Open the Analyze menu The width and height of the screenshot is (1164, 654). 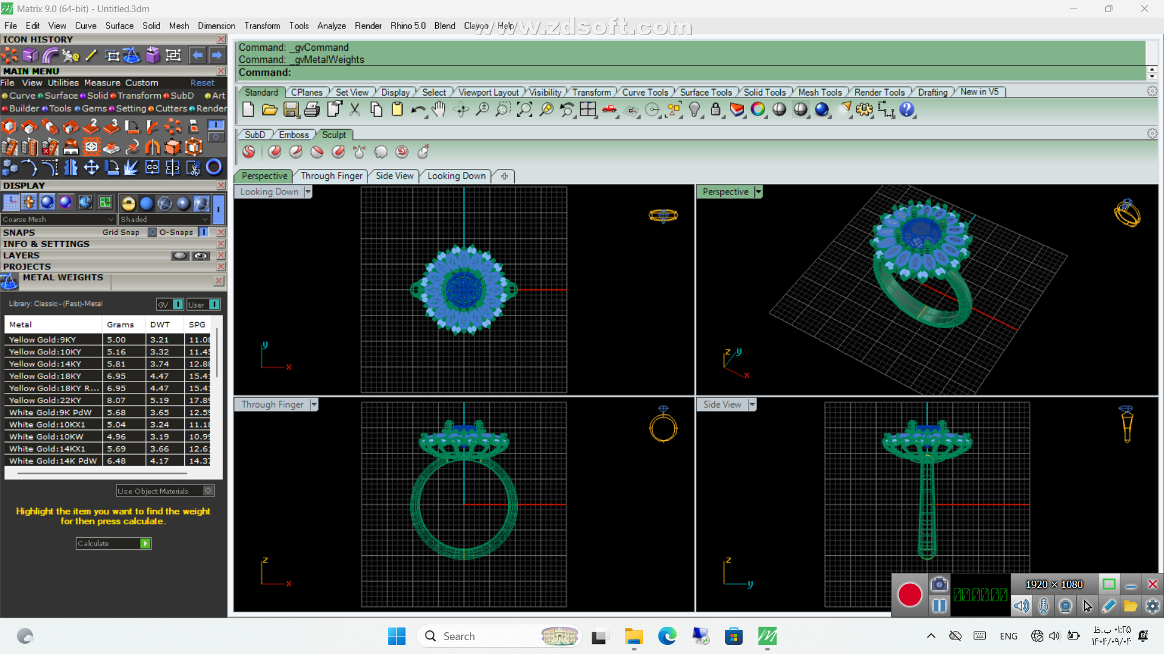331,26
